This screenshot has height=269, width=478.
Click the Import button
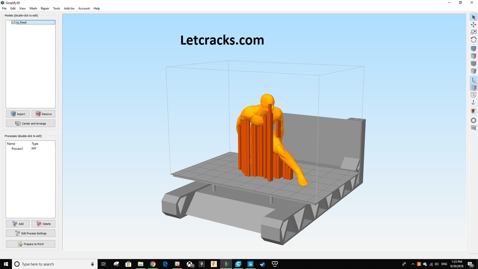pyautogui.click(x=18, y=114)
